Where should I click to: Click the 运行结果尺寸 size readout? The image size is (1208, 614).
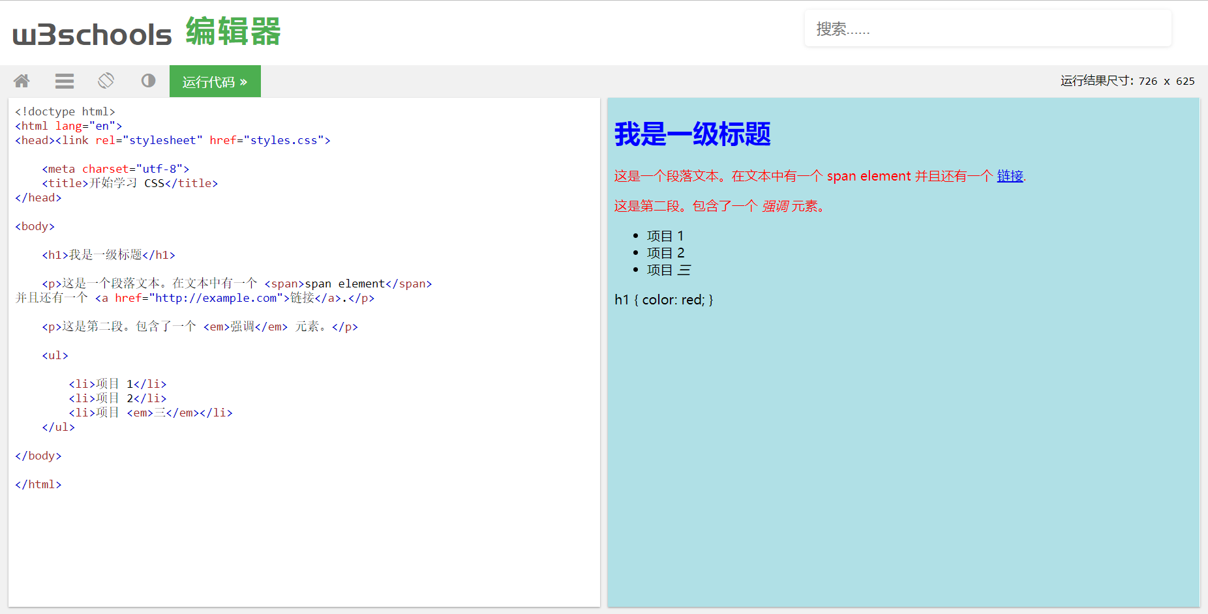click(x=1127, y=81)
